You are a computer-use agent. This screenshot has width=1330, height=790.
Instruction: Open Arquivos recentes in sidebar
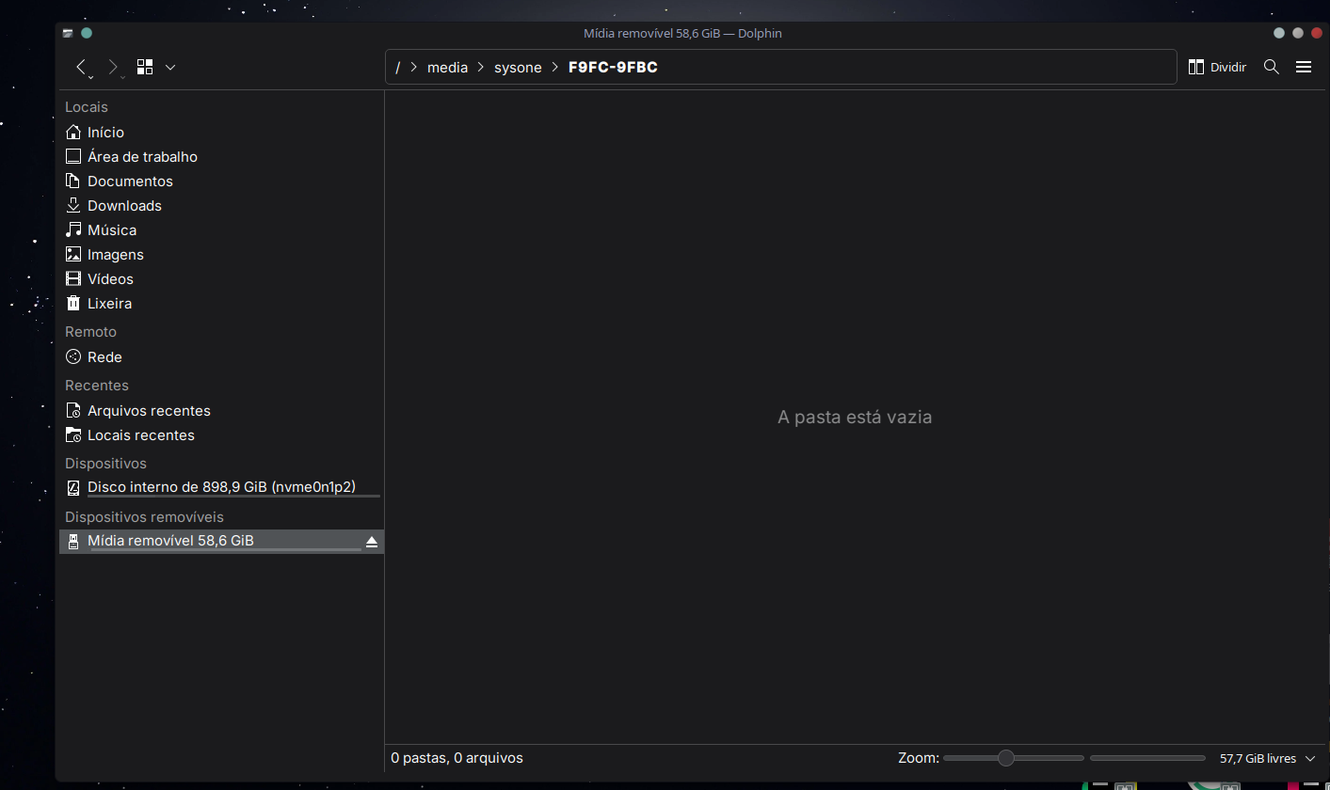149,411
